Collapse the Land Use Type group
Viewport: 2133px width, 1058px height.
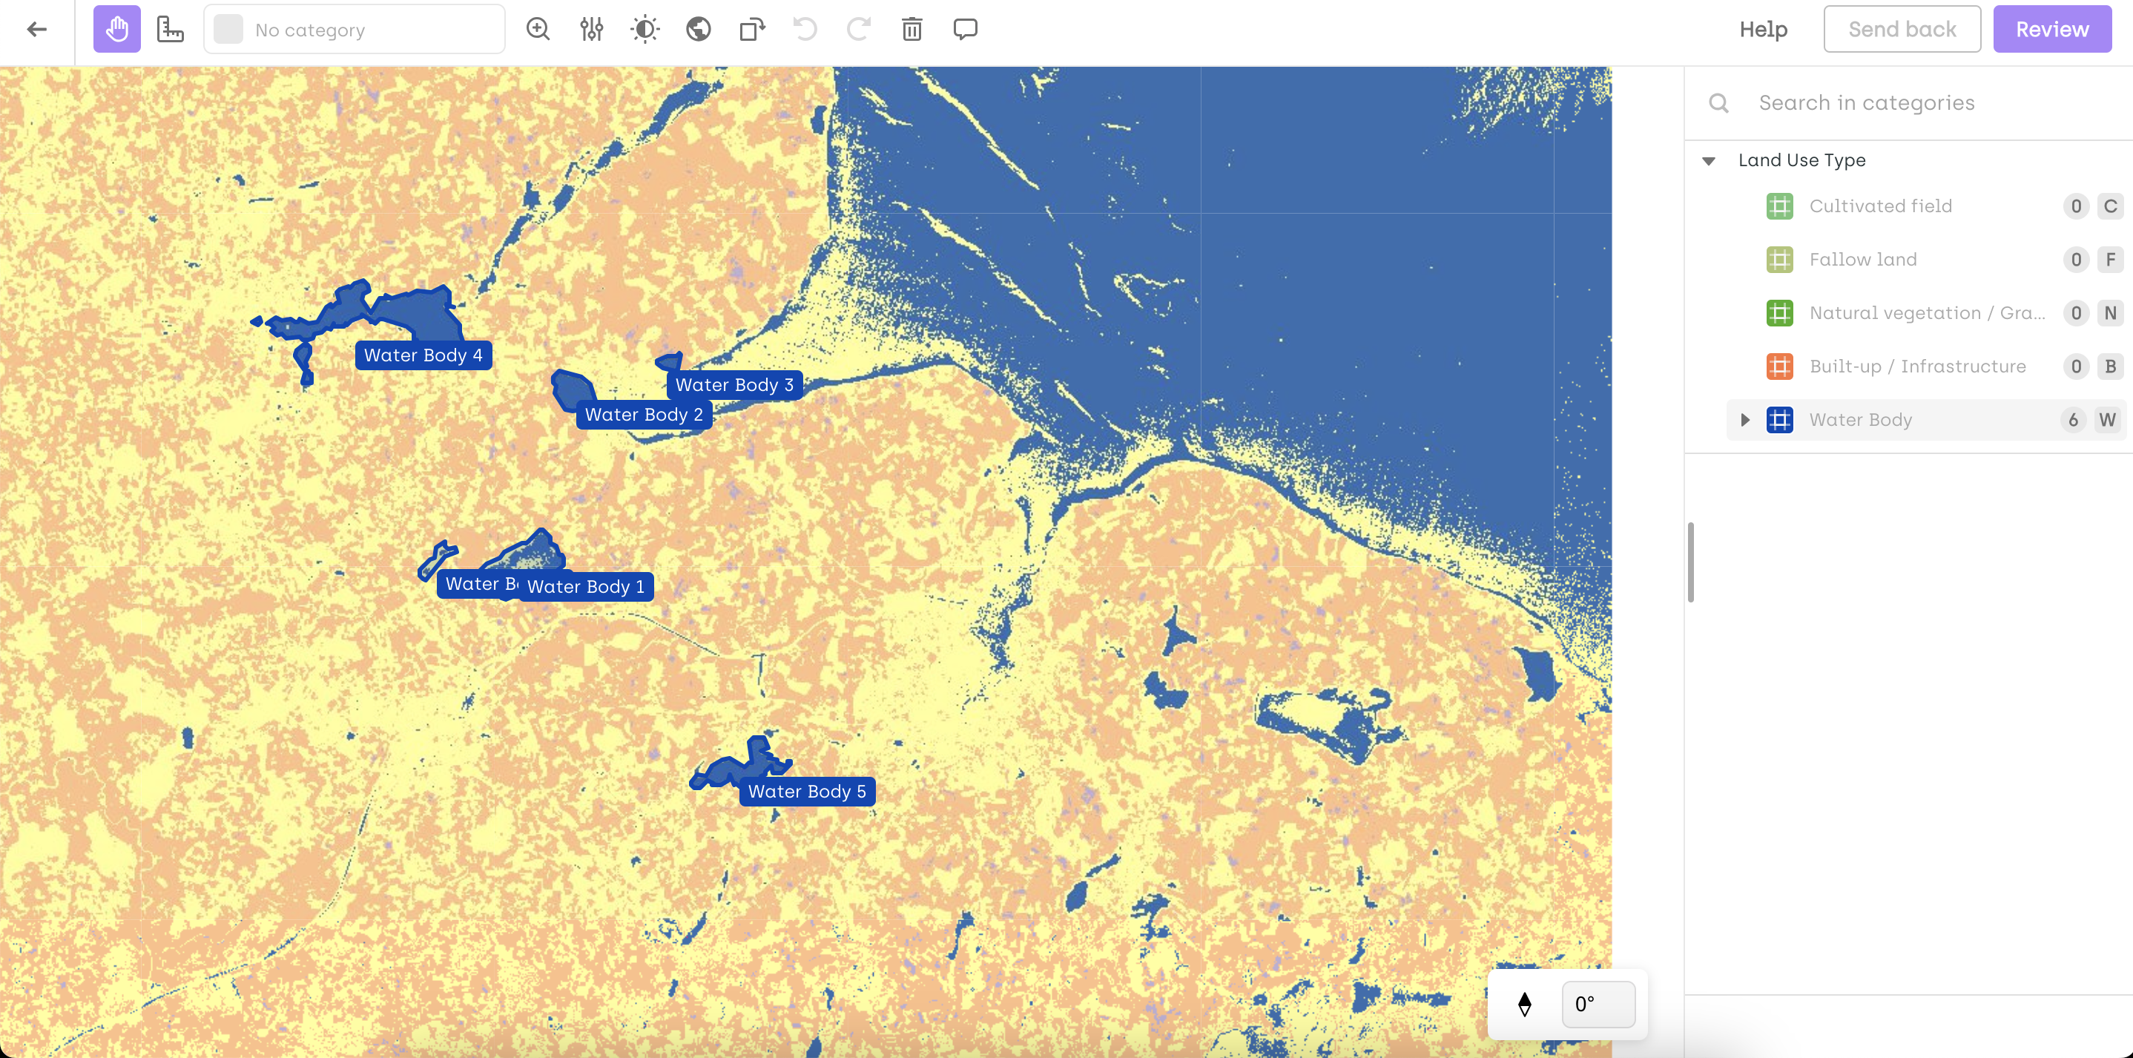pos(1708,161)
